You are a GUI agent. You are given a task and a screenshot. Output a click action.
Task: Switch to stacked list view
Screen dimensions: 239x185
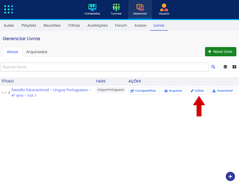225,67
